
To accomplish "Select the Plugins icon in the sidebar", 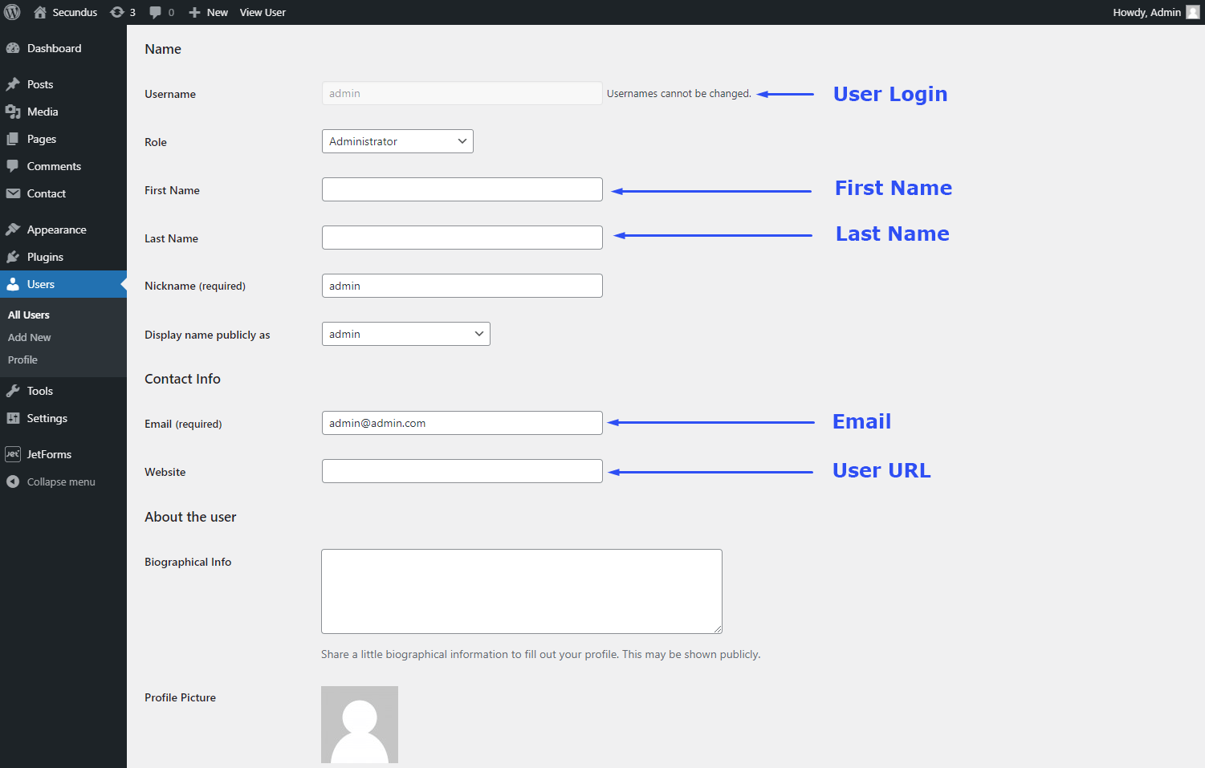I will tap(14, 257).
